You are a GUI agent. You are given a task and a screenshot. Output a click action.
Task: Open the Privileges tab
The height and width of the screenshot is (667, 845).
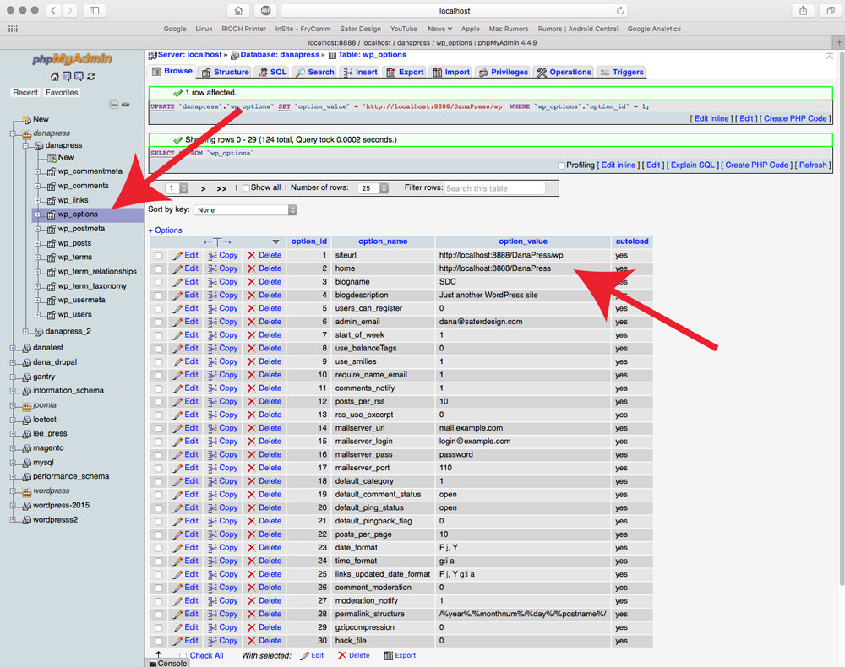point(504,72)
